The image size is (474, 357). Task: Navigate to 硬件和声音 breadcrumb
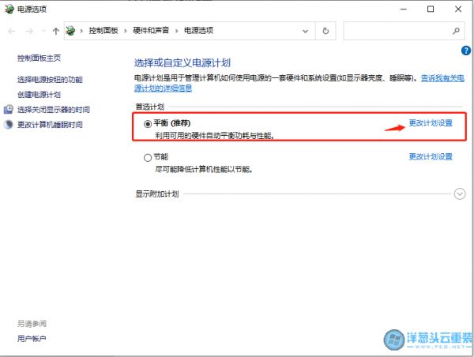click(151, 30)
